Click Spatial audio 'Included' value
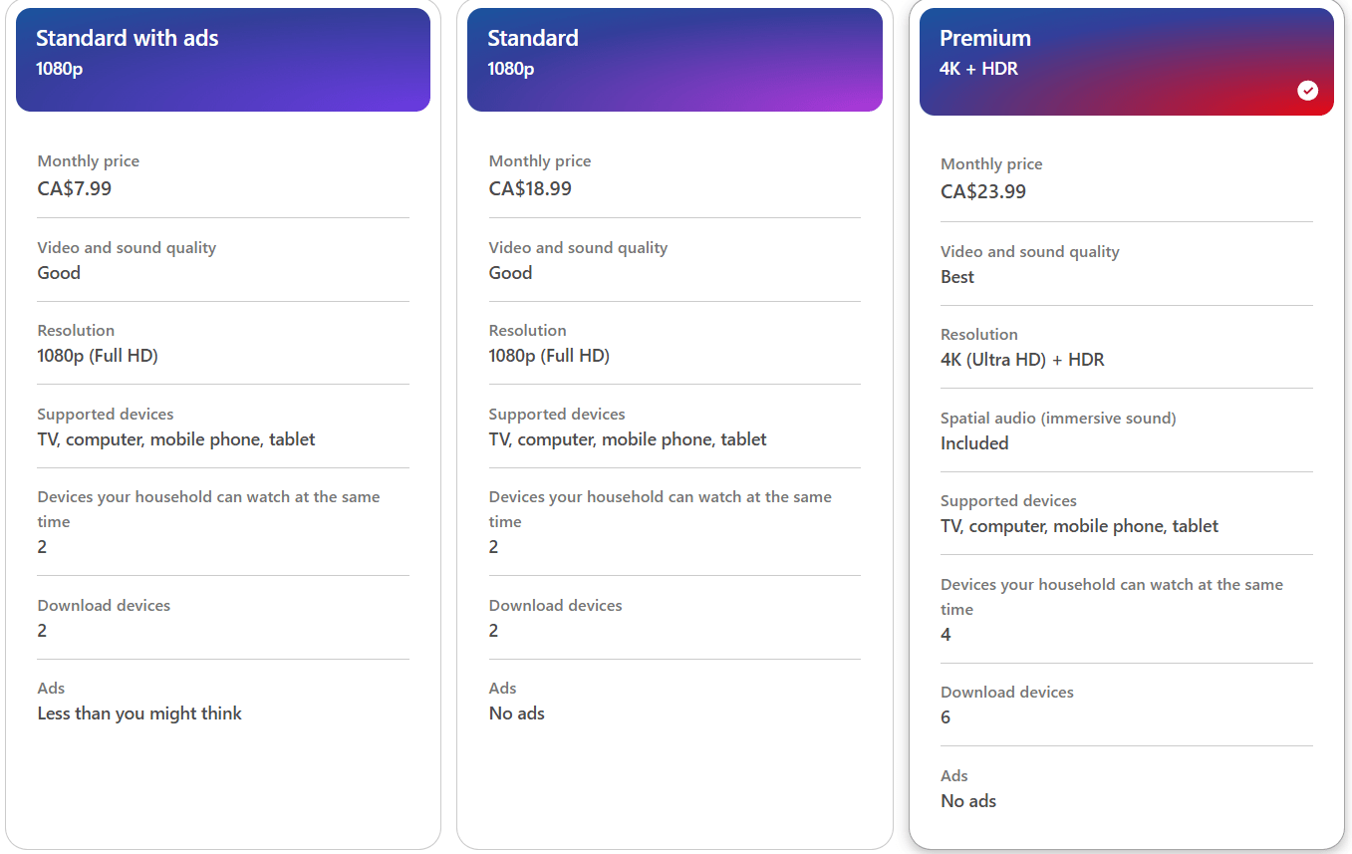 point(974,443)
